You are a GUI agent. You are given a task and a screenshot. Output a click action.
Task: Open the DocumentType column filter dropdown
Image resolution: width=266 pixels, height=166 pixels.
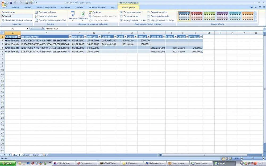pos(70,37)
